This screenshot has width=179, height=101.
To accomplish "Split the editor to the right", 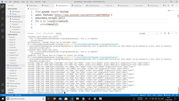I will (x=172, y=6).
